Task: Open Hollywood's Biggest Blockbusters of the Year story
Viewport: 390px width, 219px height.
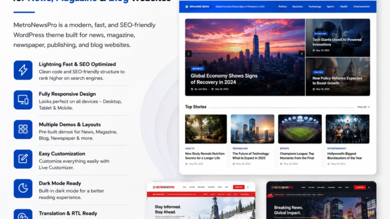Action: pos(344,156)
